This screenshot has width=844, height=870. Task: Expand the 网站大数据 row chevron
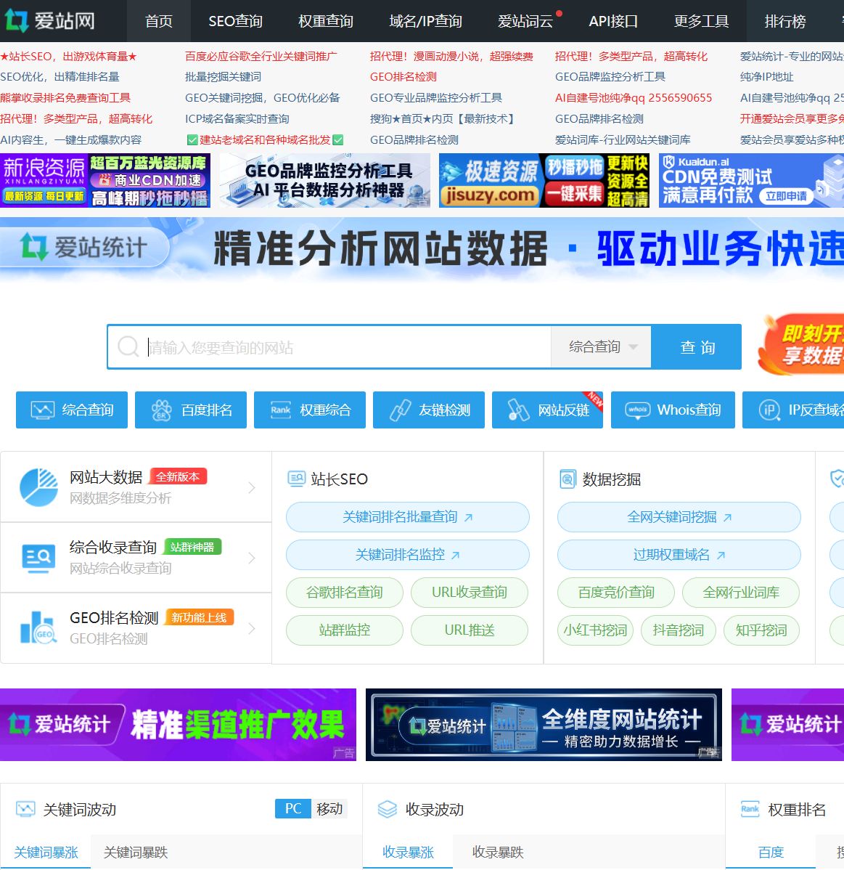click(x=252, y=487)
